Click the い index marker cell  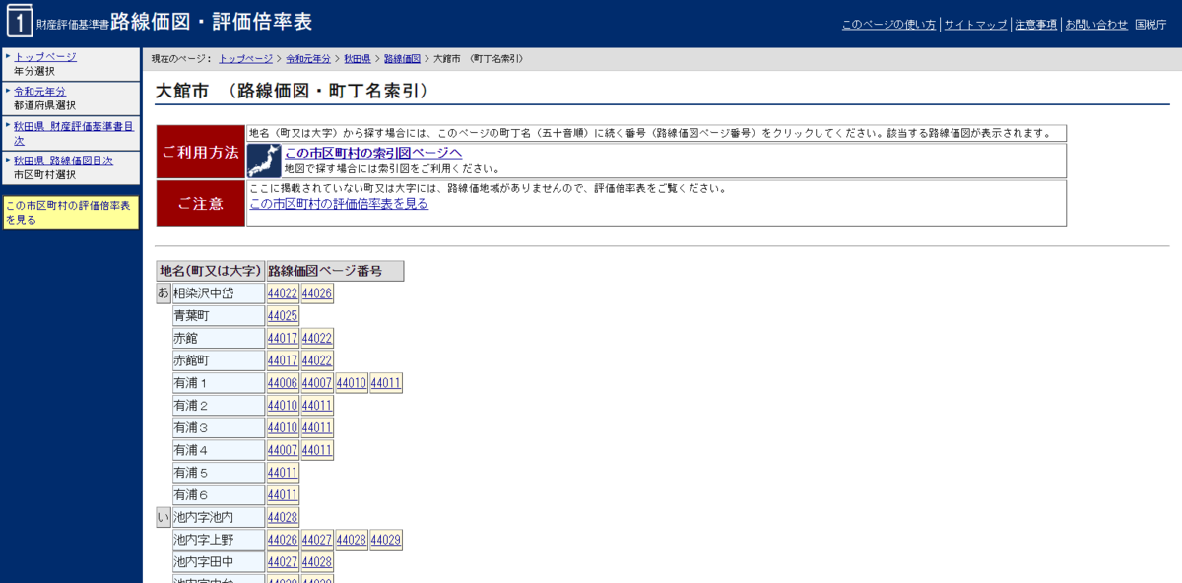coord(164,517)
